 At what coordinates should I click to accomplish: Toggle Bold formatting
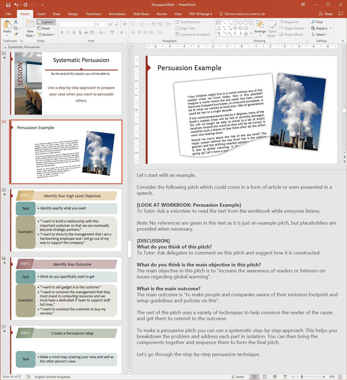[62, 32]
